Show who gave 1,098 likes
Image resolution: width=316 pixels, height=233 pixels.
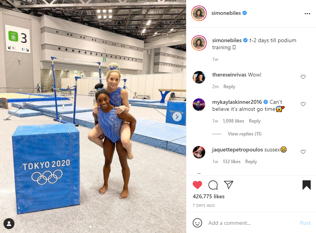233,121
